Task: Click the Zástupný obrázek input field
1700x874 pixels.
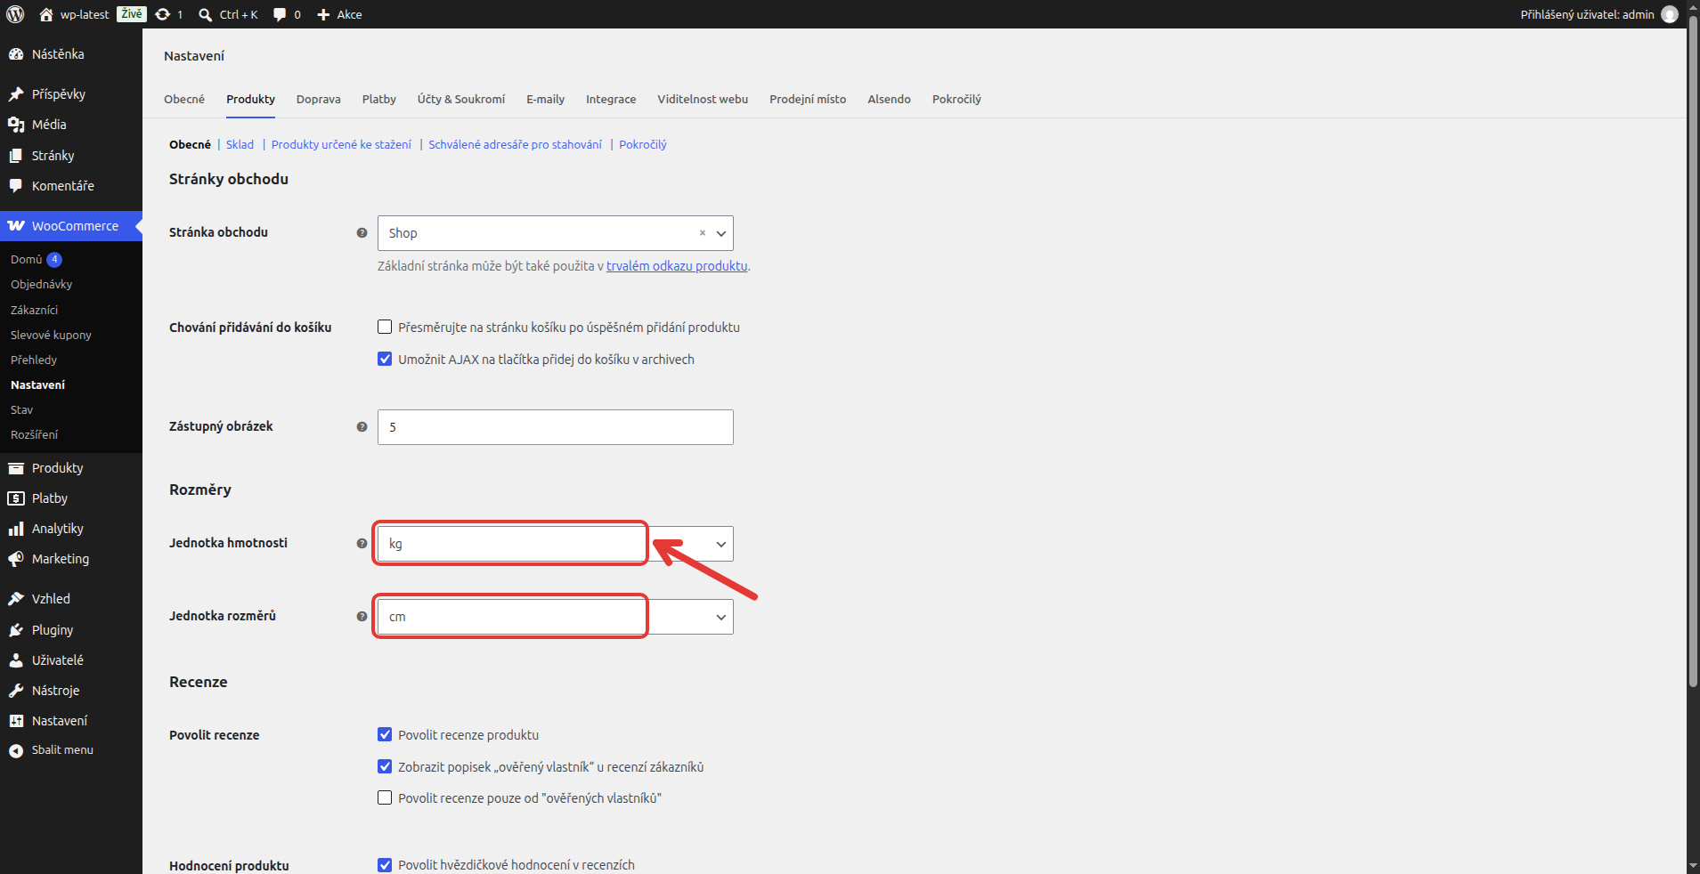Action: pyautogui.click(x=556, y=427)
